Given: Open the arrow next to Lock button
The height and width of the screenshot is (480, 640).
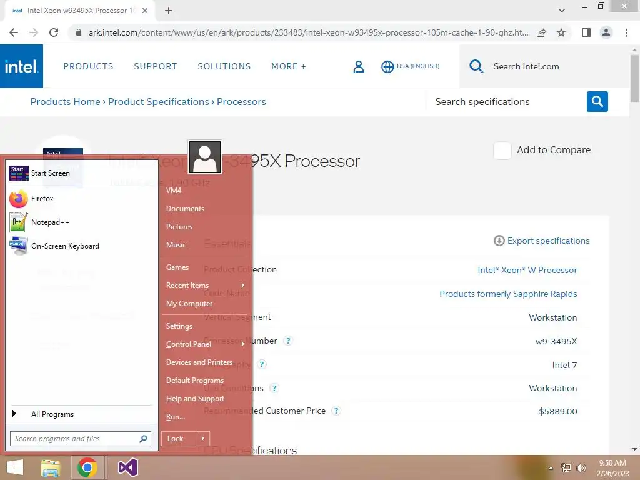Looking at the screenshot, I should (203, 439).
